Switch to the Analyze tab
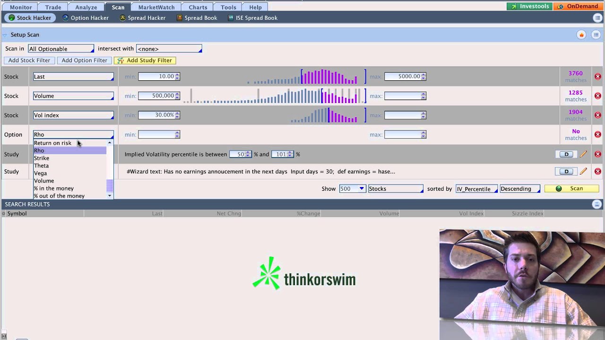 coord(86,7)
